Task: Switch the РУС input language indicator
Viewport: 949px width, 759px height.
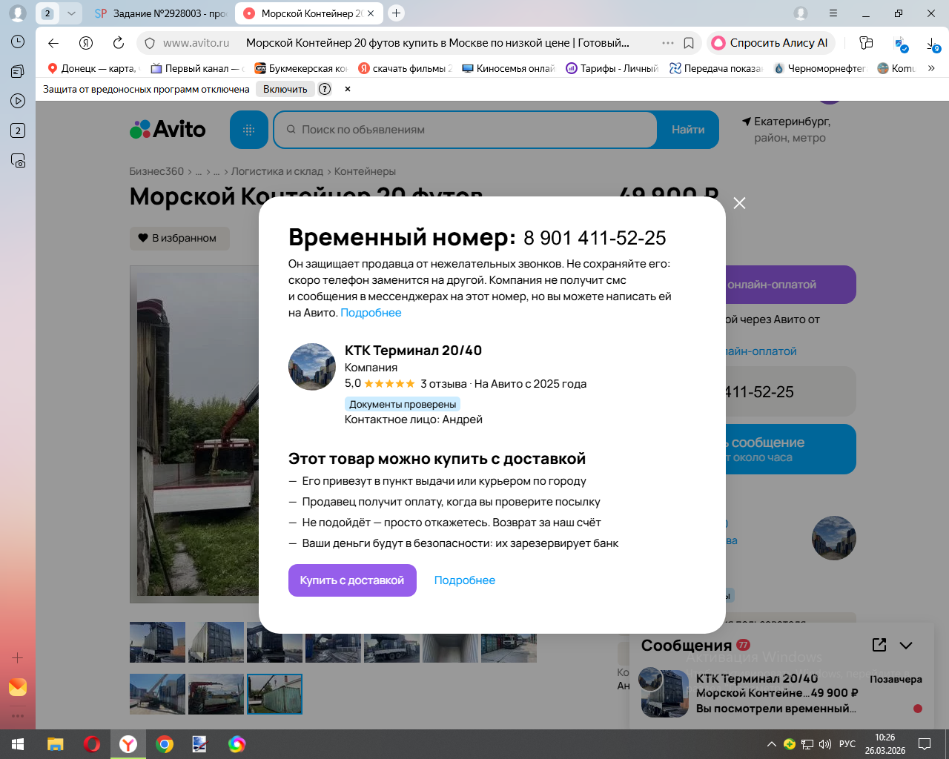Action: [847, 744]
